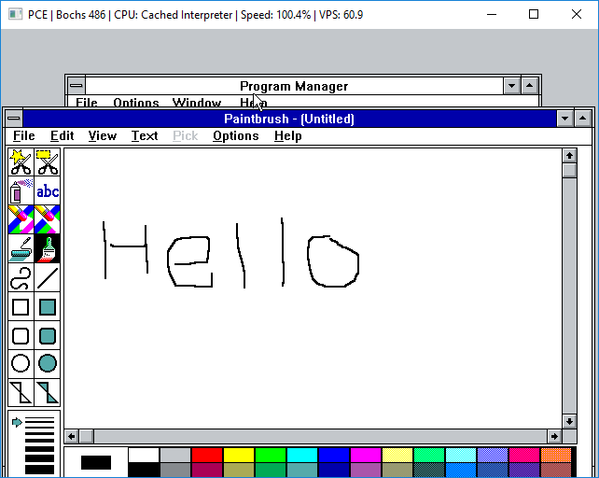Image resolution: width=599 pixels, height=478 pixels.
Task: Select the empty Box tool
Action: click(21, 306)
